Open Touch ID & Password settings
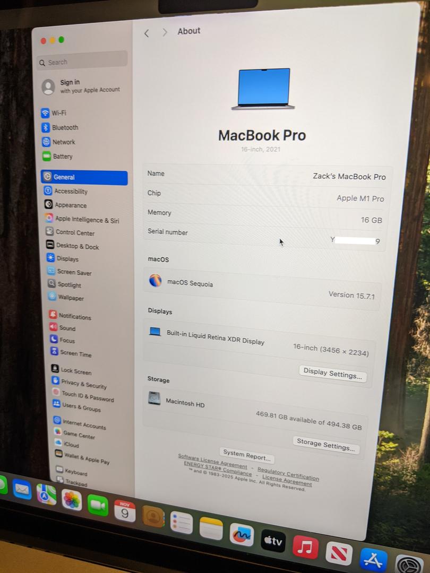The width and height of the screenshot is (430, 573). point(83,396)
